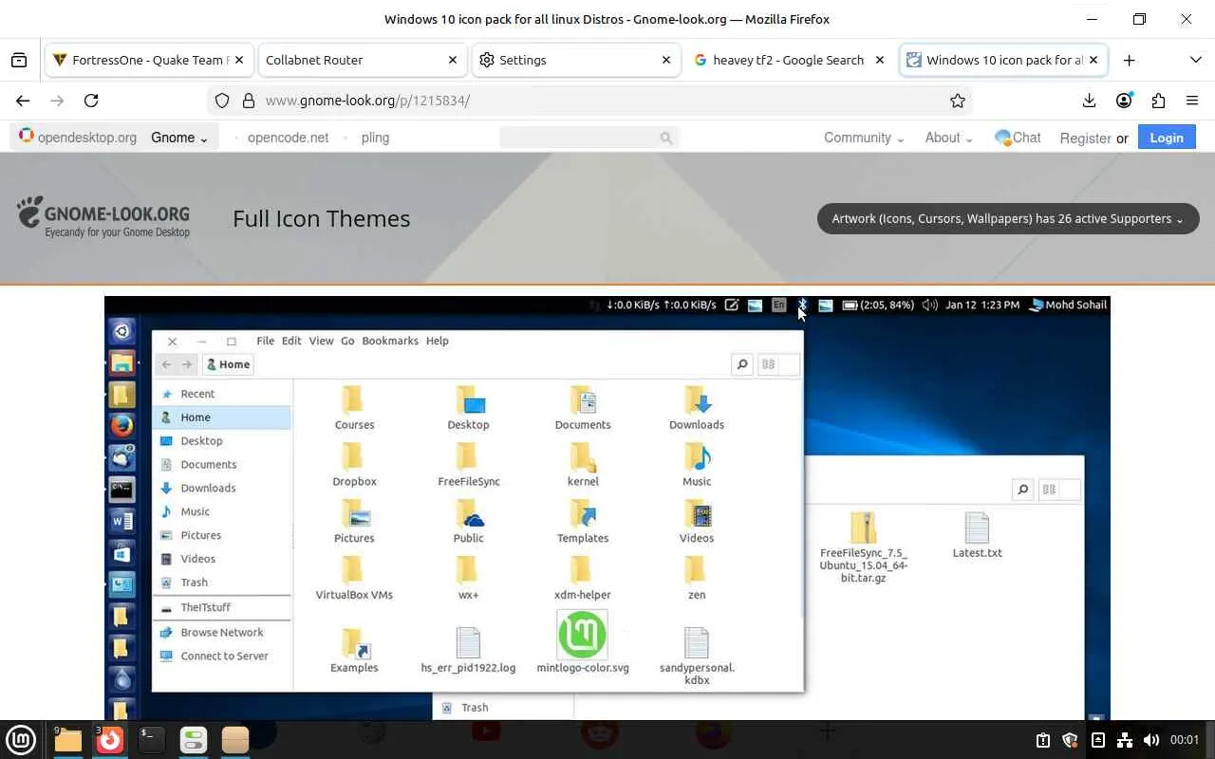Switch to the heavey tf2 Google Search tab
1215x759 pixels.
(790, 60)
